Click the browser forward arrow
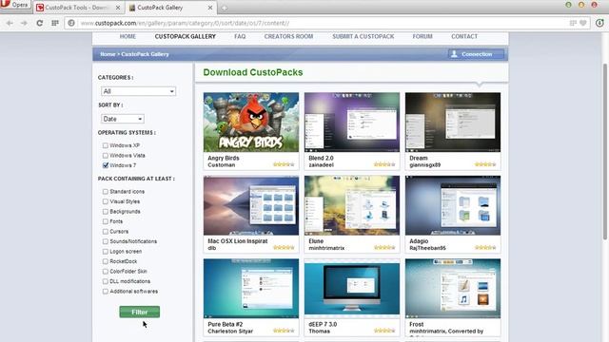Screen dimensions: 609x342 [24, 23]
